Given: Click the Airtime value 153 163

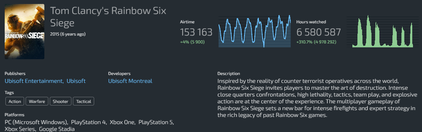Looking at the screenshot, I should coord(196,32).
